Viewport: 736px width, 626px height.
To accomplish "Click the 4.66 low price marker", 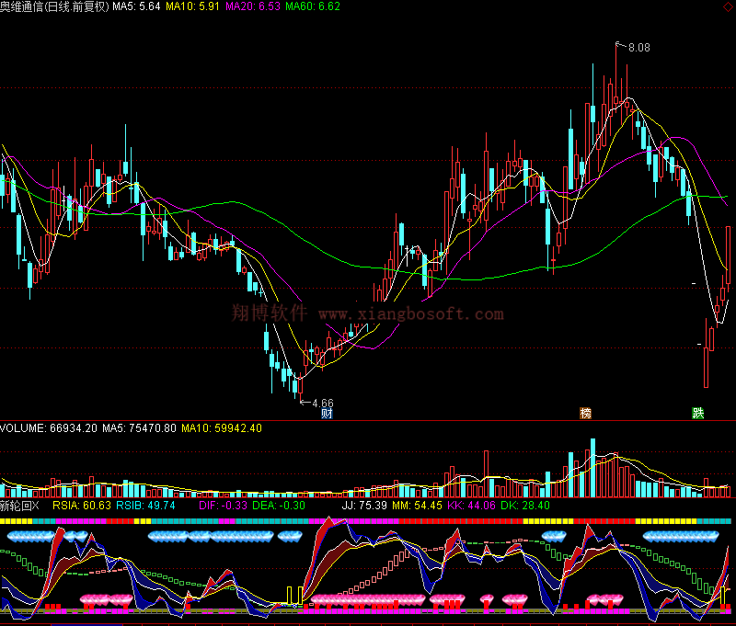I will click(x=323, y=403).
